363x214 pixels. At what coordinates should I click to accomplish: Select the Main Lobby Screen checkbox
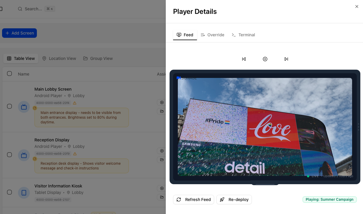click(9, 106)
